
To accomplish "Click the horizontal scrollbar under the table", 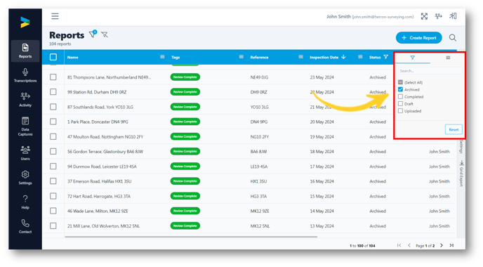I will click(191, 237).
